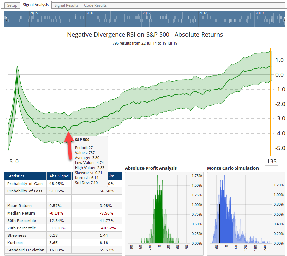
Task: Click the 16.83% standard deviation value
Action: coord(57,250)
